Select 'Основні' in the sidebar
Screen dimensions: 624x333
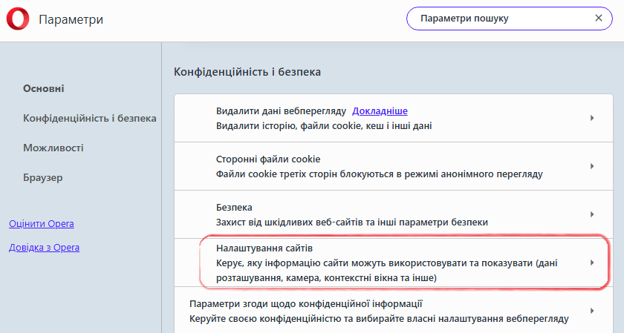tap(44, 89)
